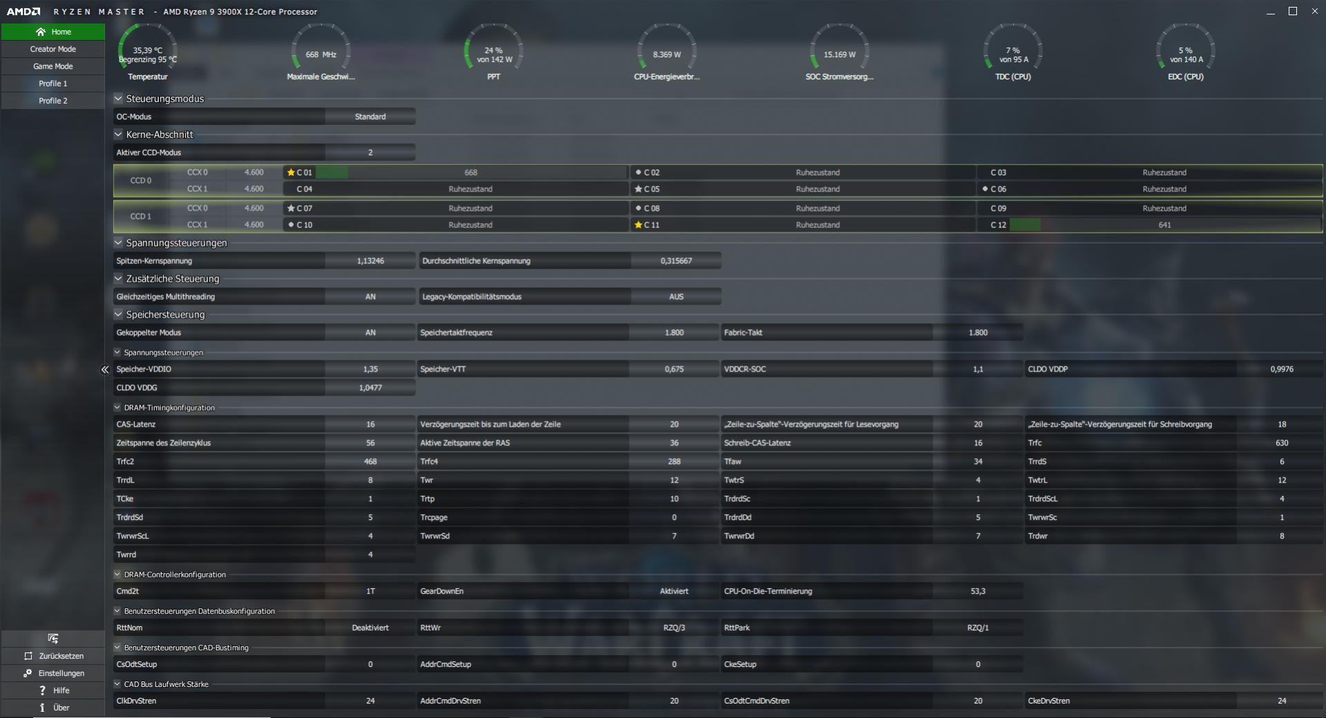The height and width of the screenshot is (718, 1326).
Task: Collapse the CAD Bus Laufwerk Stärke section
Action: click(x=117, y=684)
